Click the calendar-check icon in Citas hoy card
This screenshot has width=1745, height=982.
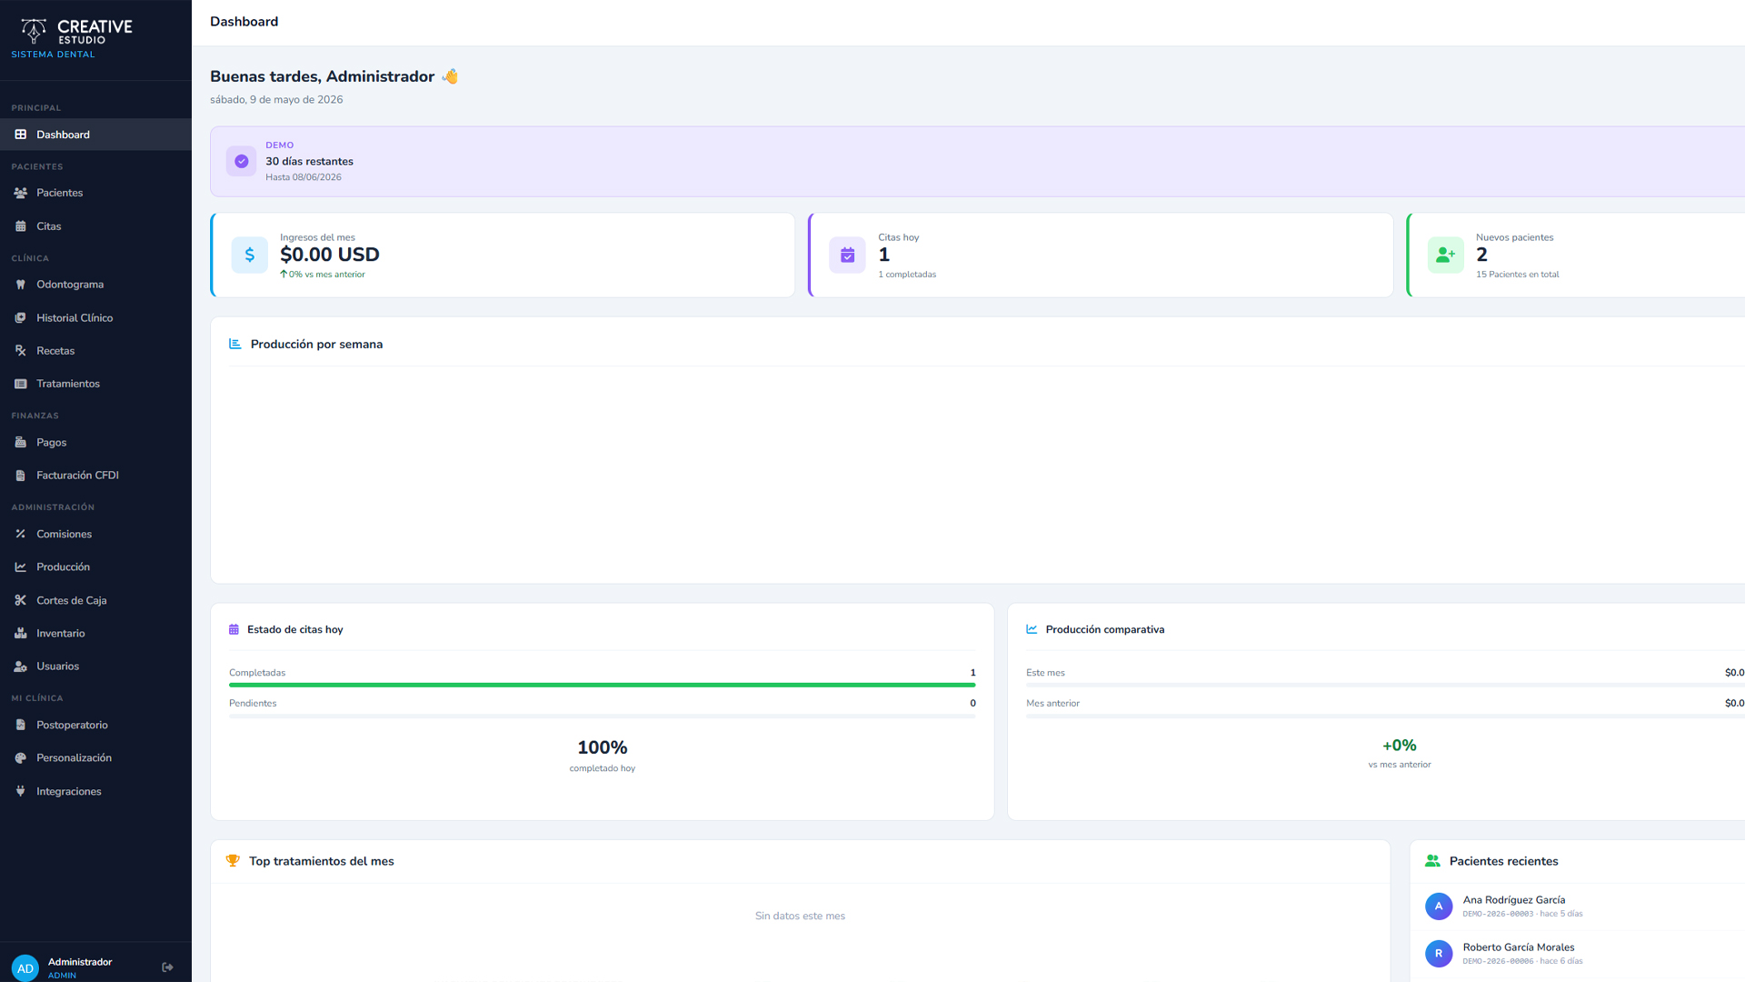click(847, 256)
